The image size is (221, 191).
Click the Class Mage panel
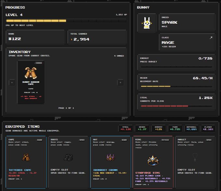point(187,42)
